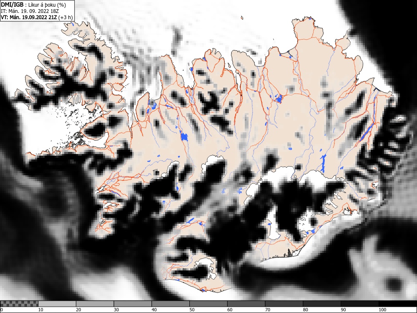The image size is (417, 313).
Task: Select the 10–20% light gray legend swatch
Action: coord(57,304)
